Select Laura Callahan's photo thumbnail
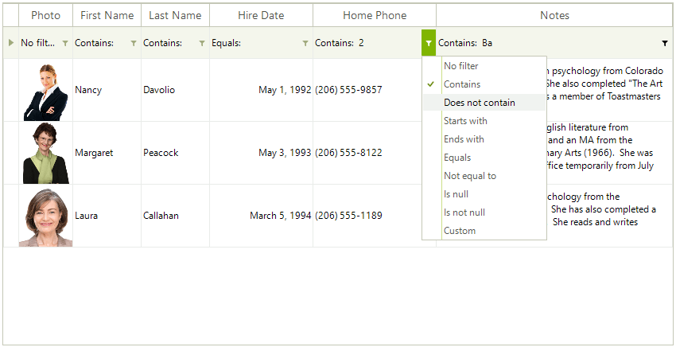 pyautogui.click(x=45, y=217)
